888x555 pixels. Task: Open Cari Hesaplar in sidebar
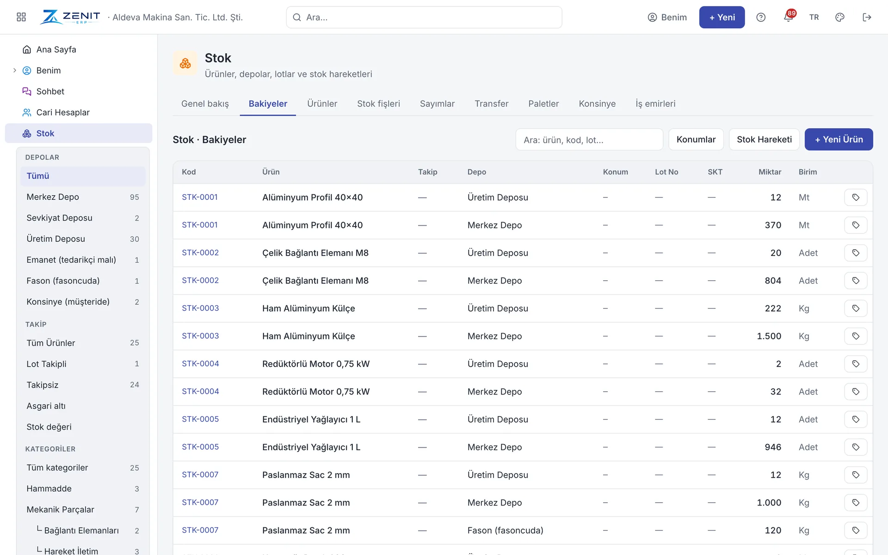tap(79, 112)
